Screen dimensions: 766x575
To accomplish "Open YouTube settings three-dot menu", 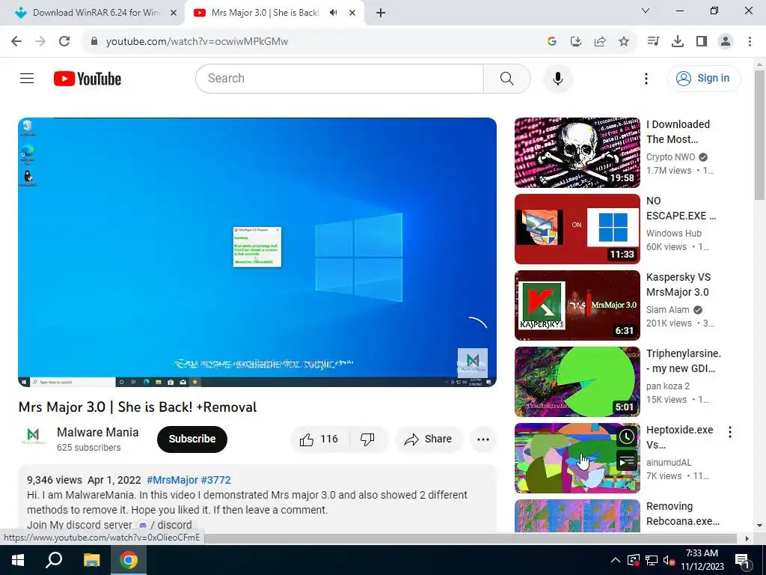I will pyautogui.click(x=646, y=78).
